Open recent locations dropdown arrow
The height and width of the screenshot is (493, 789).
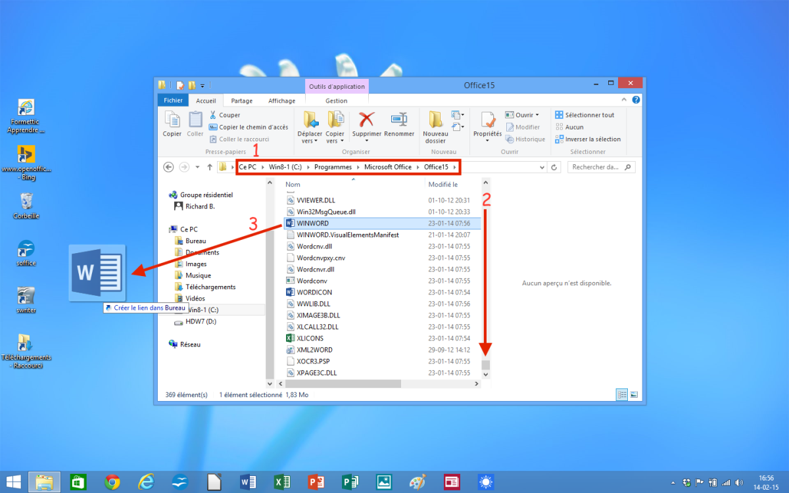(x=197, y=167)
